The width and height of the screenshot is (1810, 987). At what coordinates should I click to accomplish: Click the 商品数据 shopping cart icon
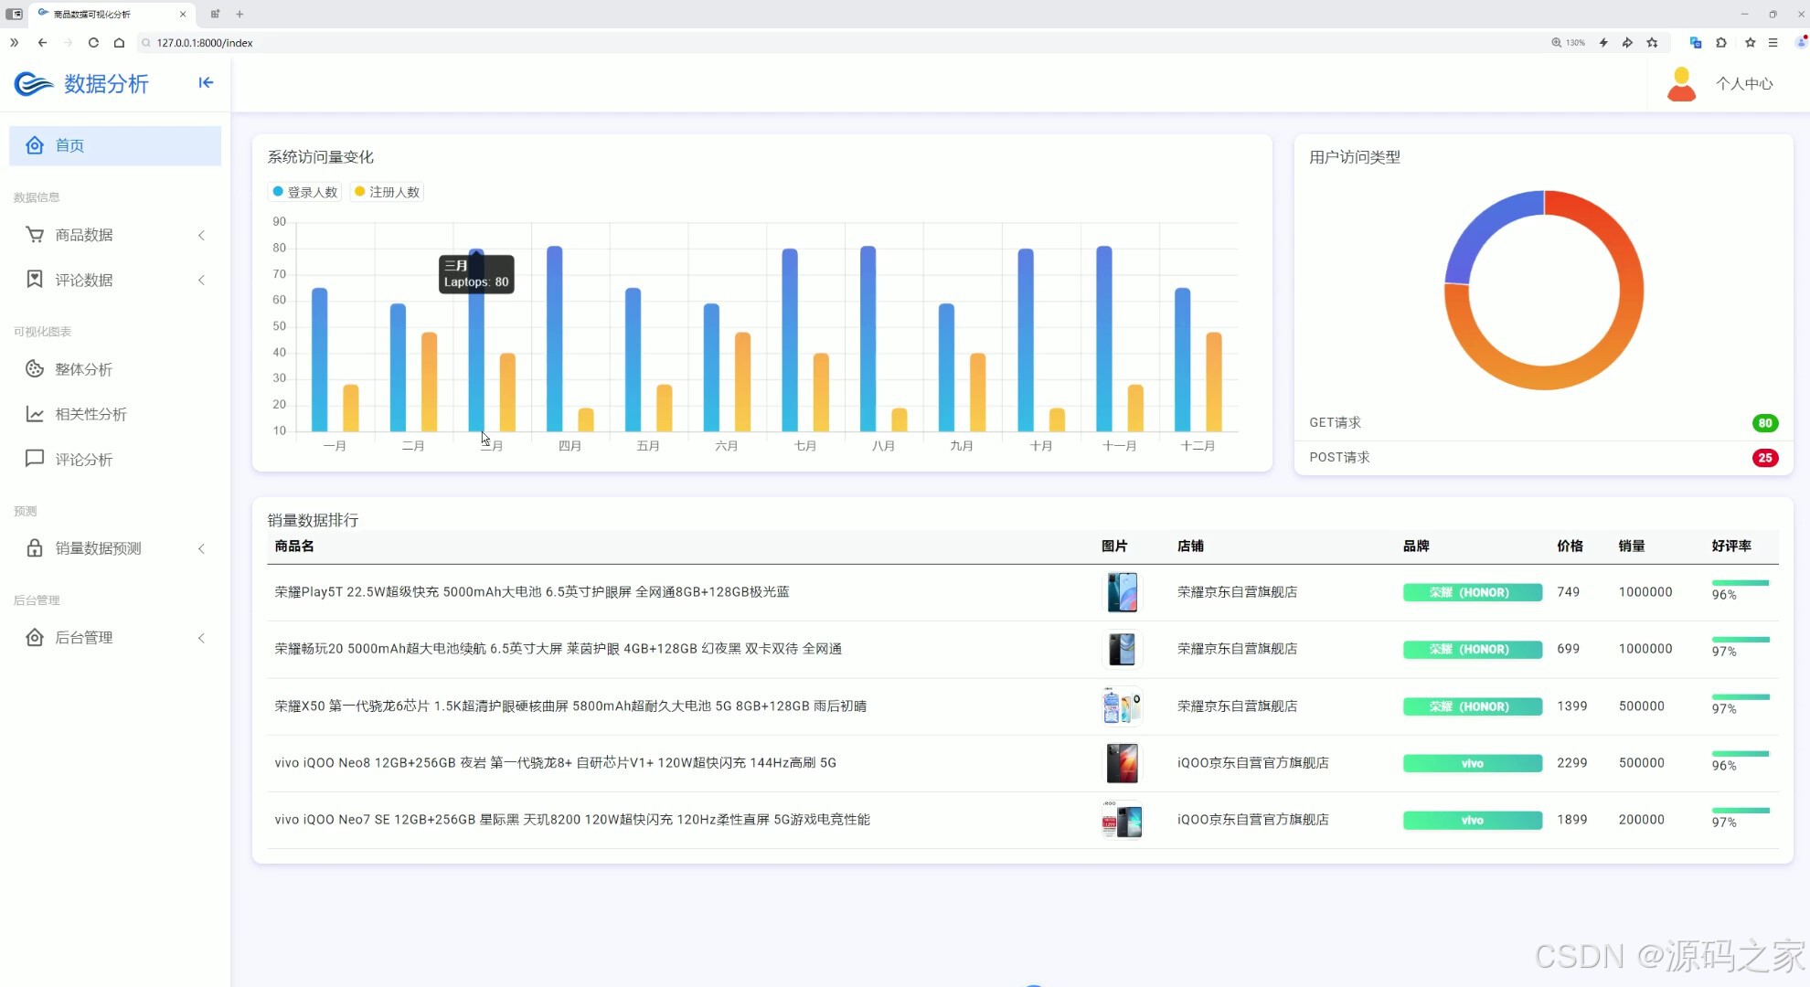35,235
